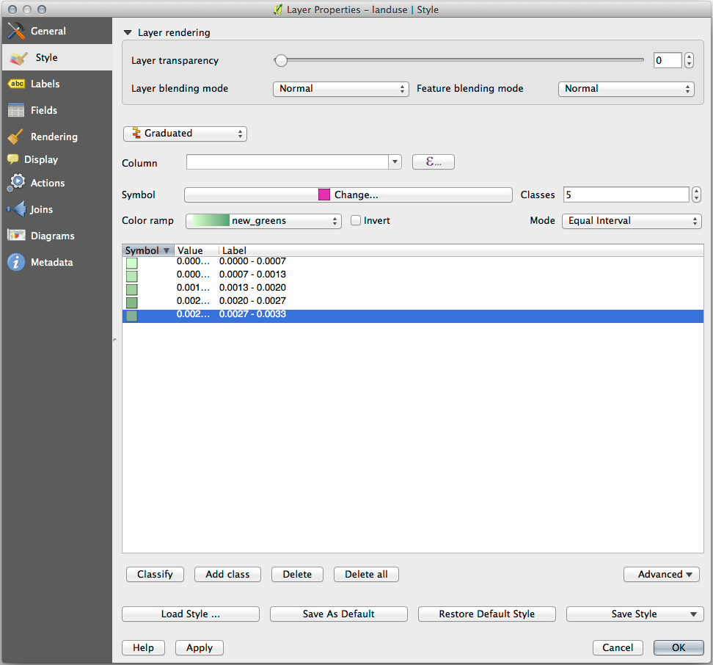
Task: Enable the Invert color ramp checkbox
Action: [x=356, y=220]
